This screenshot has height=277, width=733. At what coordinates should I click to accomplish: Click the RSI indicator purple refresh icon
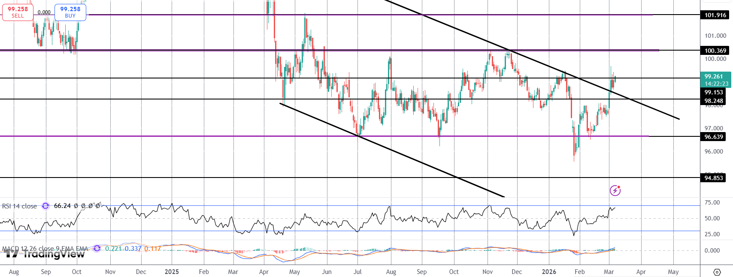45,206
